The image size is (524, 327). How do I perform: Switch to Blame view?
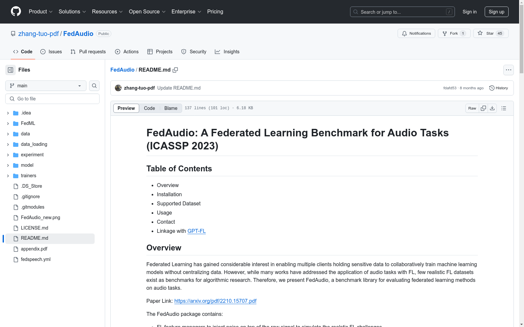coord(171,108)
